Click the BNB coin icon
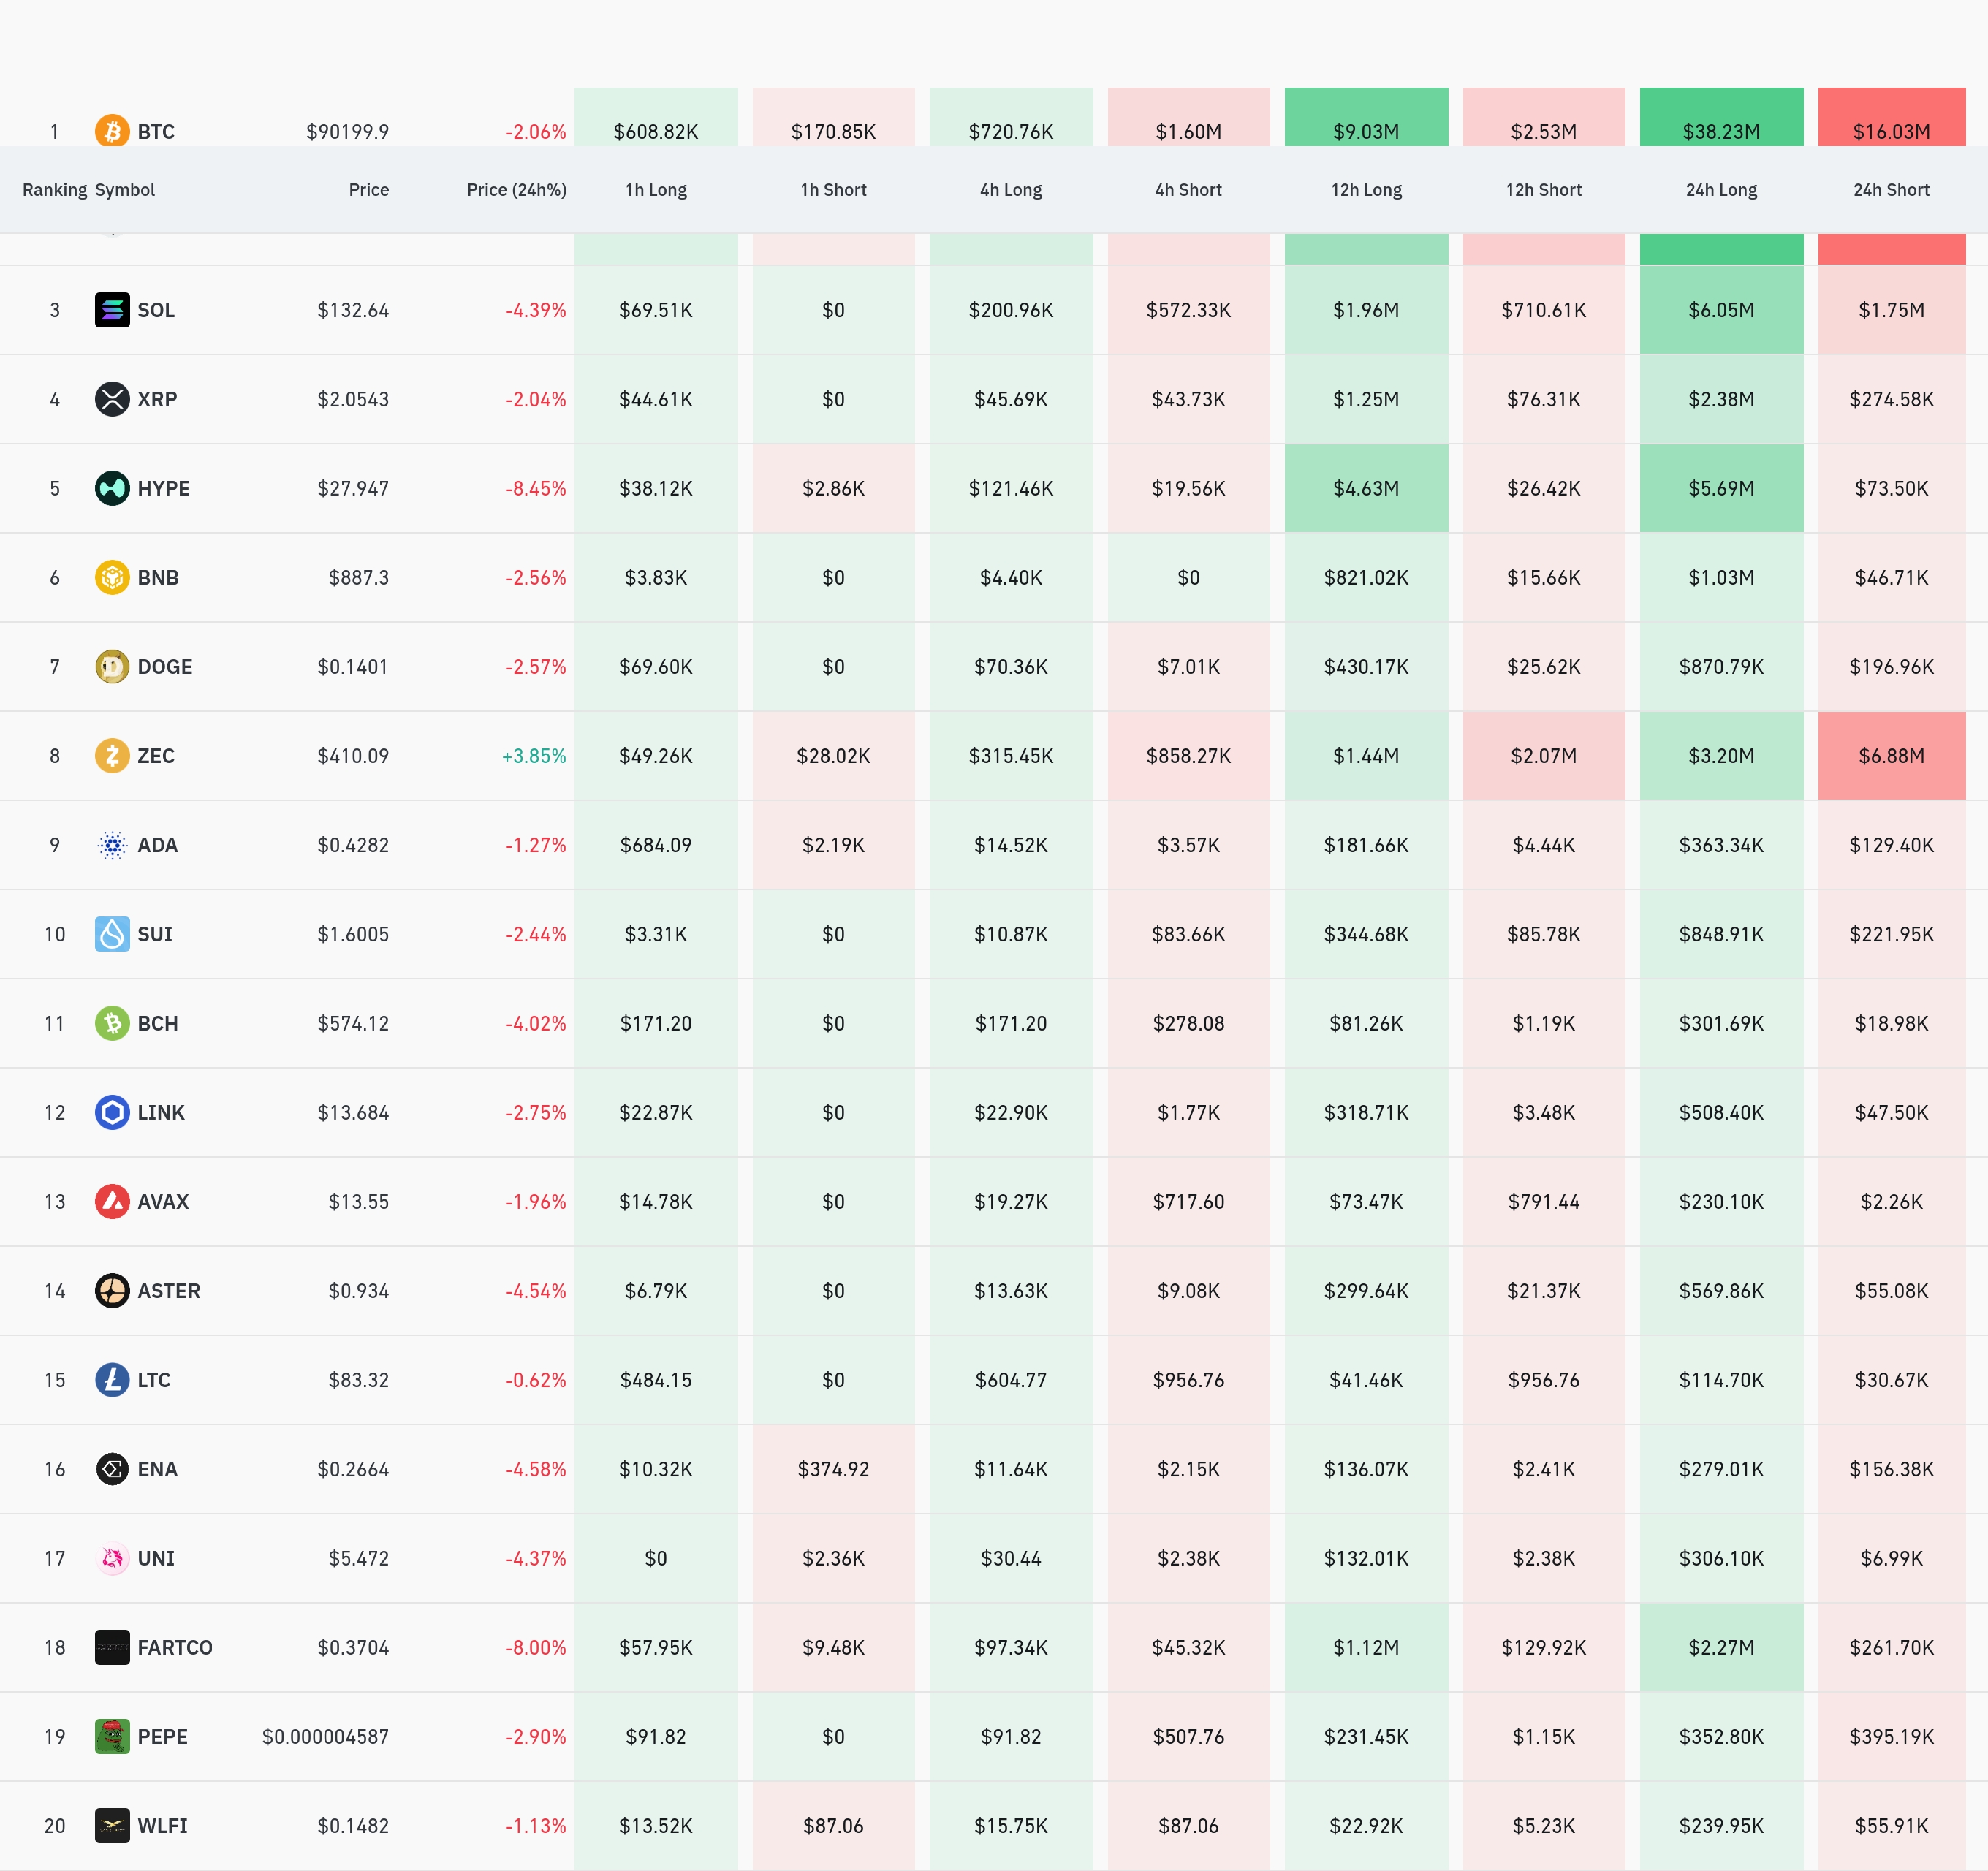This screenshot has height=1871, width=1988. [112, 577]
